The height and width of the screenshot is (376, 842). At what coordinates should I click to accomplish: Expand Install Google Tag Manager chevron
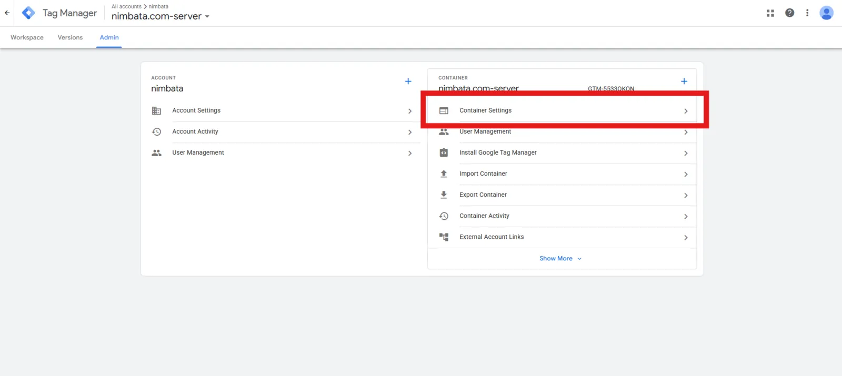(x=686, y=153)
